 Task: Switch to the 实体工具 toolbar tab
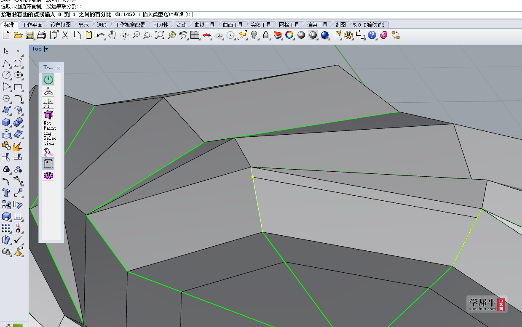point(261,25)
